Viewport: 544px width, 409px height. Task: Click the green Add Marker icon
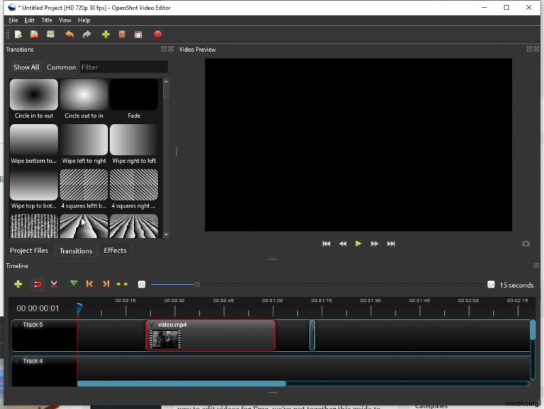tap(73, 284)
